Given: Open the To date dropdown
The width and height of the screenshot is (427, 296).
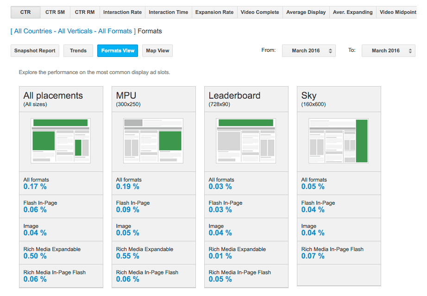Looking at the screenshot, I should (388, 51).
